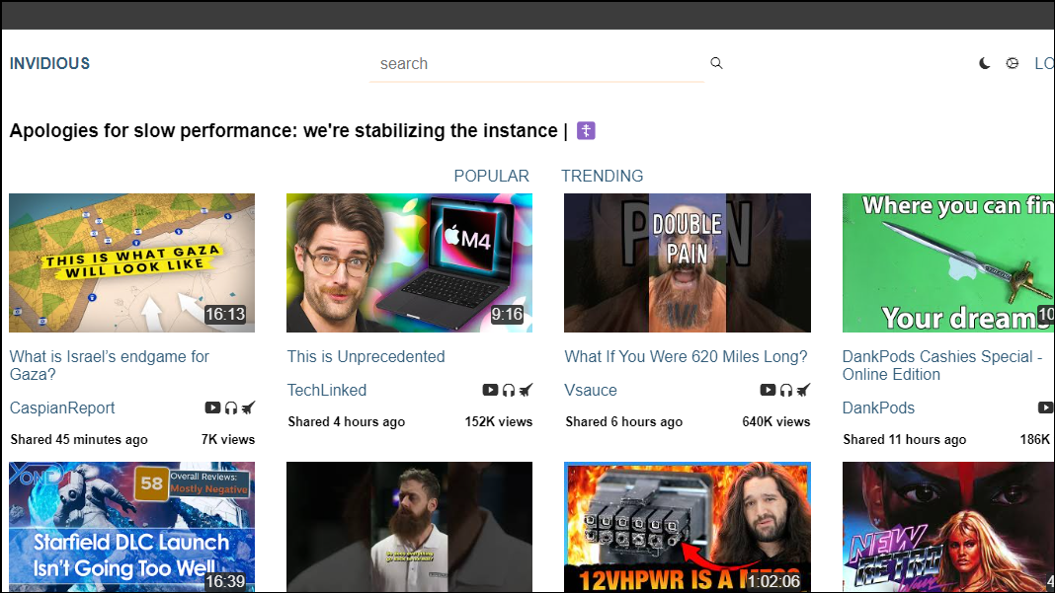Screen dimensions: 1055x593
Task: Click the M4 MacBook video thumbnail
Action: tap(409, 262)
